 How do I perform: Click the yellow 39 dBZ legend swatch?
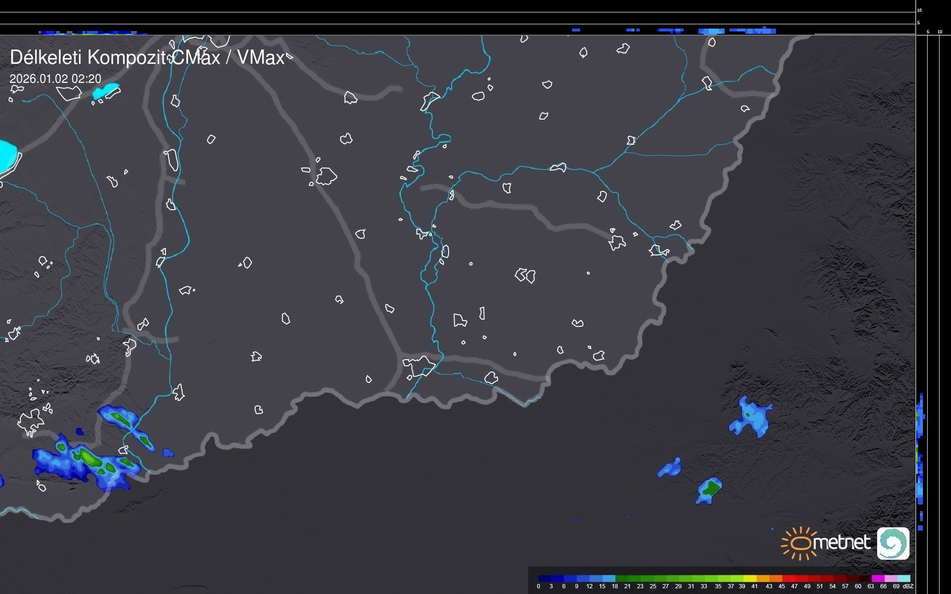(x=749, y=578)
